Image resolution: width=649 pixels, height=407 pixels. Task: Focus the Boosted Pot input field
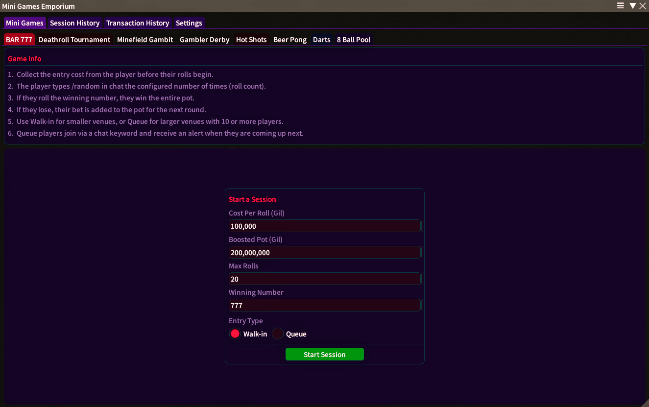click(x=324, y=253)
